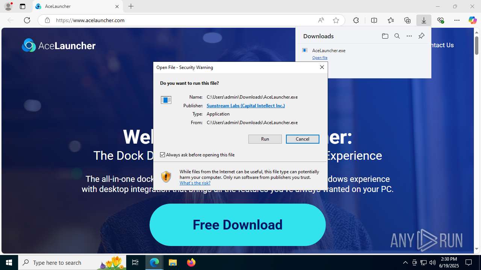This screenshot has width=481, height=270.
Task: Uncheck Always ask before opening this file
Action: [163, 155]
